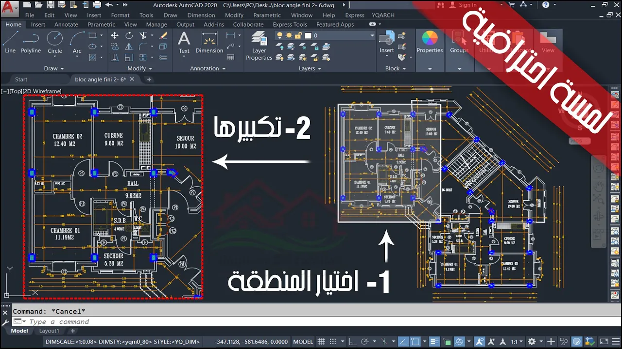Switch to the Start file tab

point(21,79)
